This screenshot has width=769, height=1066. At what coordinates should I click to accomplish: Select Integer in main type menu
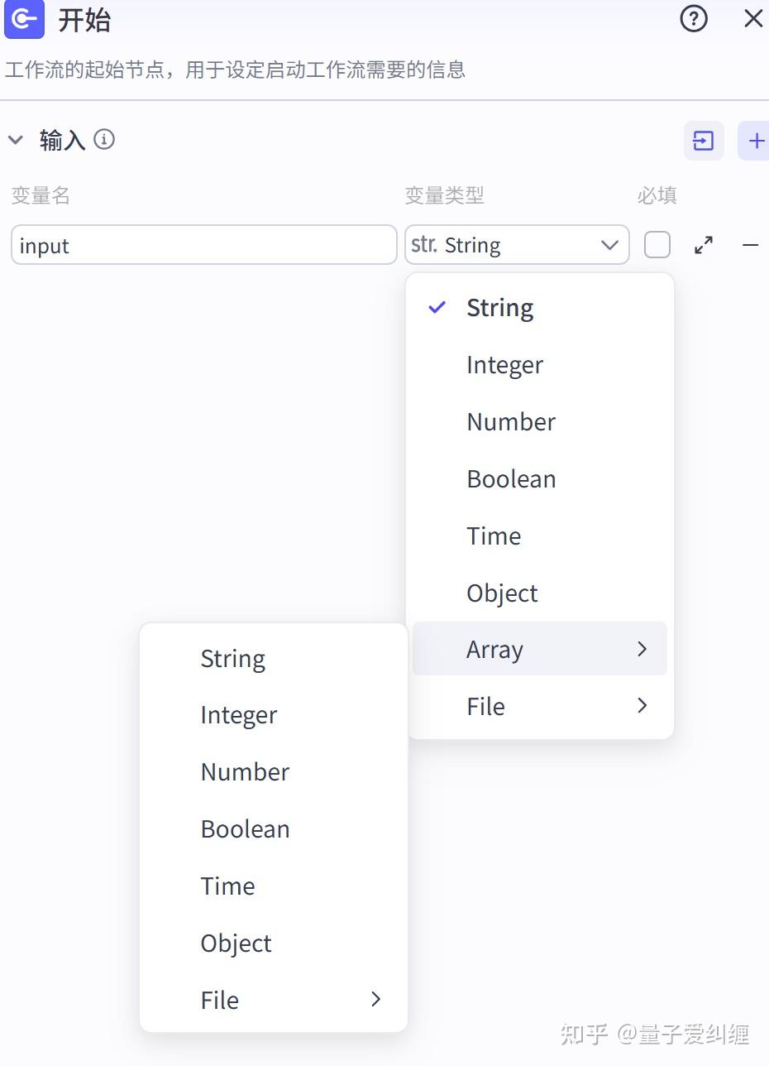(x=504, y=365)
